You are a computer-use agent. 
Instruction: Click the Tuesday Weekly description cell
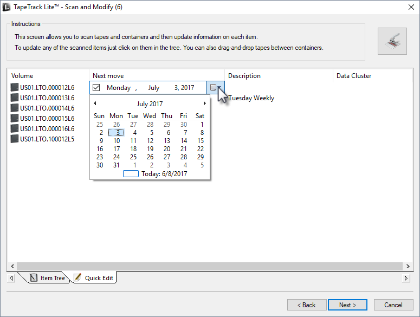click(251, 98)
